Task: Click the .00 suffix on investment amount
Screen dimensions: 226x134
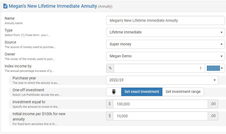Action: pyautogui.click(x=213, y=104)
